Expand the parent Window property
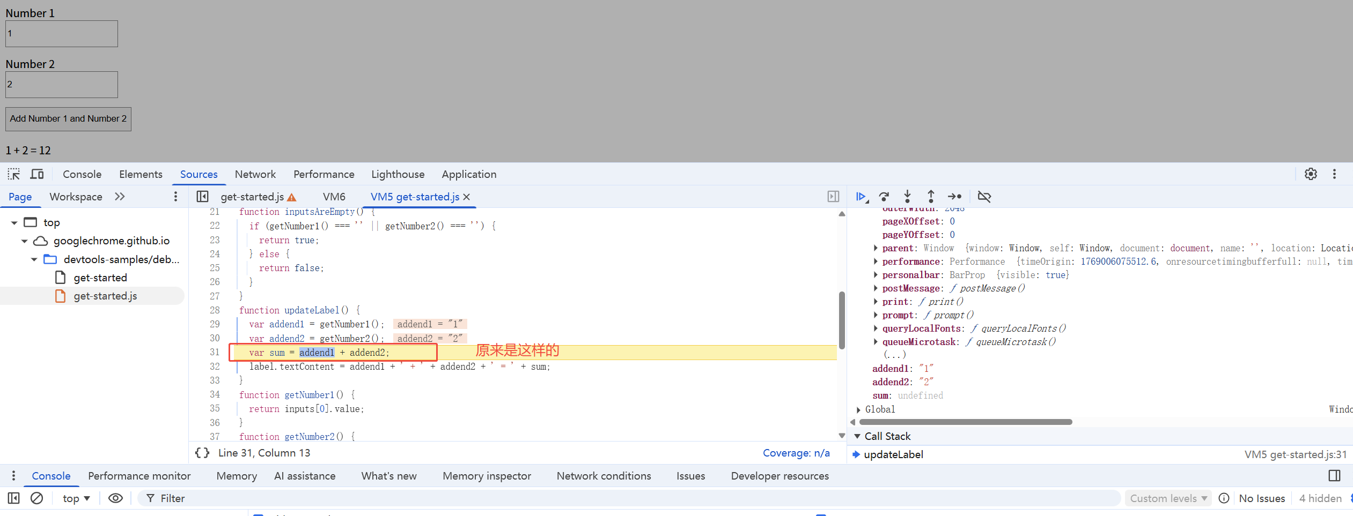The width and height of the screenshot is (1353, 516). (876, 248)
